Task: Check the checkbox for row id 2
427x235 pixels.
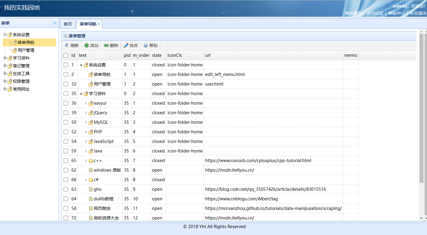Action: (x=66, y=74)
